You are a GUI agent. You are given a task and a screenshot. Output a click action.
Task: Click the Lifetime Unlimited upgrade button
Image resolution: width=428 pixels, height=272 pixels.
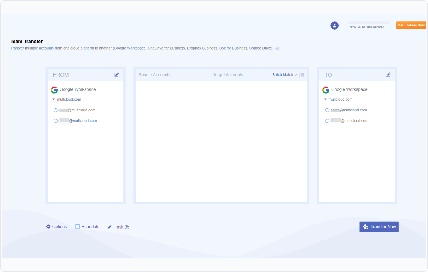coord(411,25)
